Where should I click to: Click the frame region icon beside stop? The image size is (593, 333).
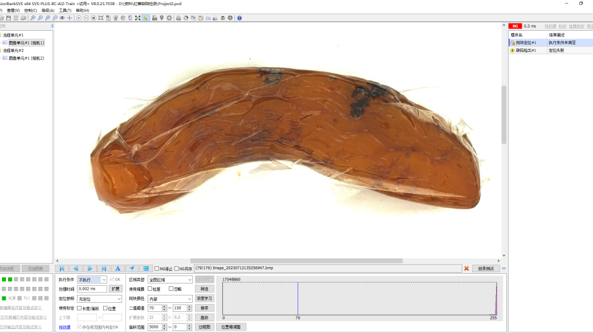[x=100, y=18]
